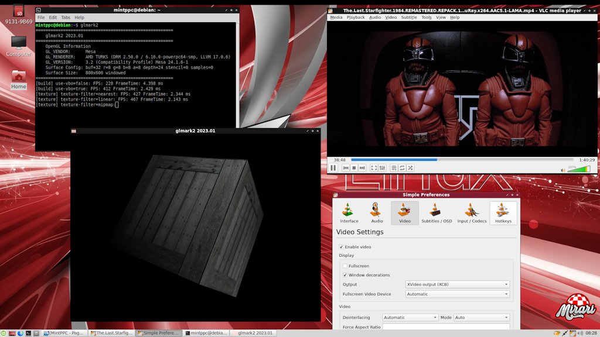Click the glmark2 2023.01 window title bar

click(195, 130)
